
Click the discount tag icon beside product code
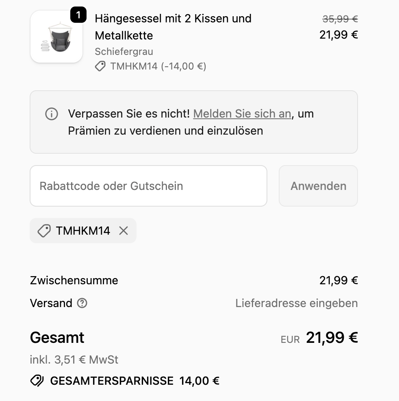(100, 66)
